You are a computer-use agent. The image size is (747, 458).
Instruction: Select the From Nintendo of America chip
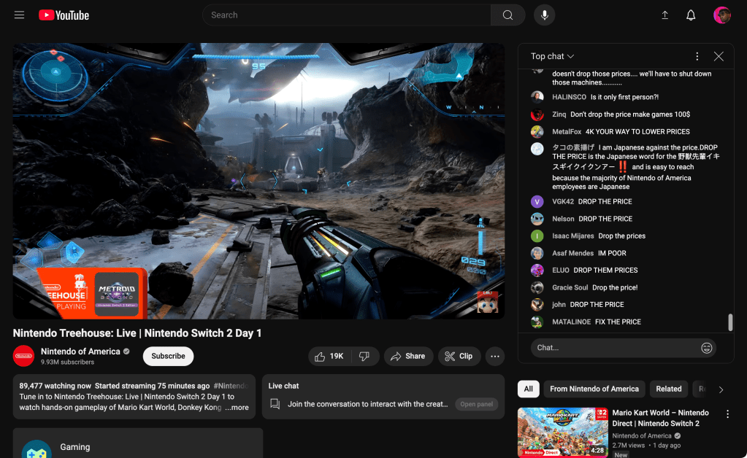(594, 389)
